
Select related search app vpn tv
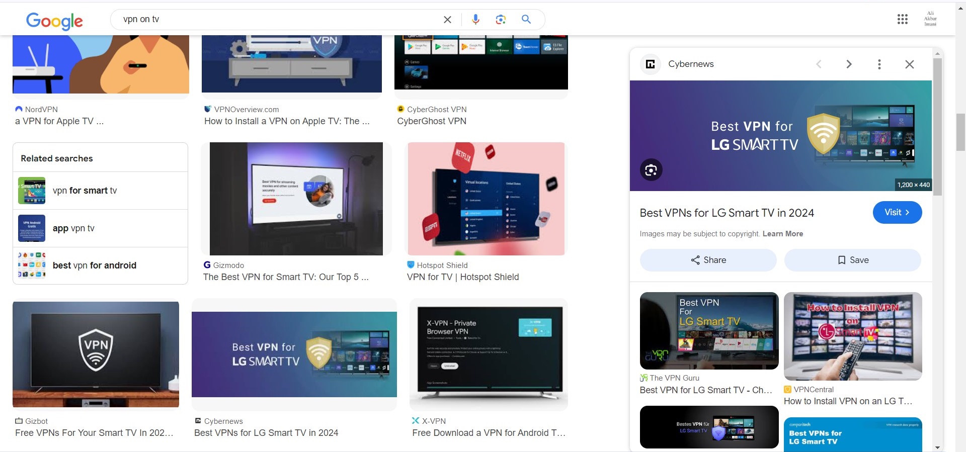click(x=100, y=228)
